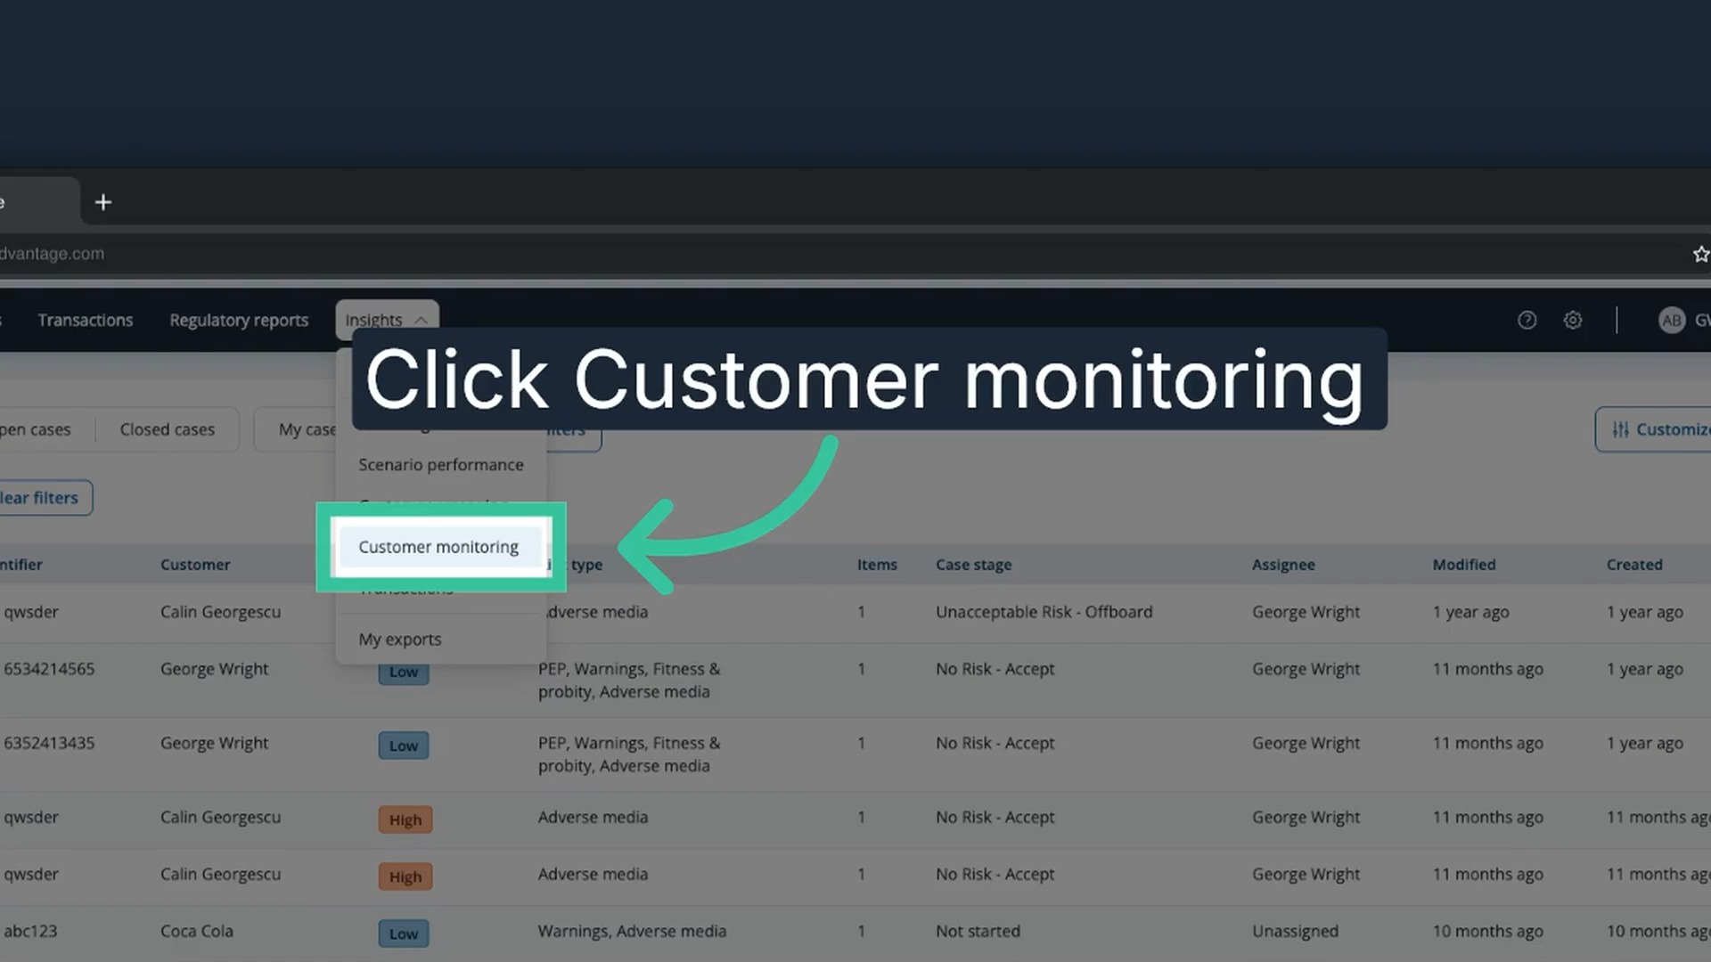Open Regulatory reports navigation tab
The height and width of the screenshot is (962, 1711).
tap(239, 320)
